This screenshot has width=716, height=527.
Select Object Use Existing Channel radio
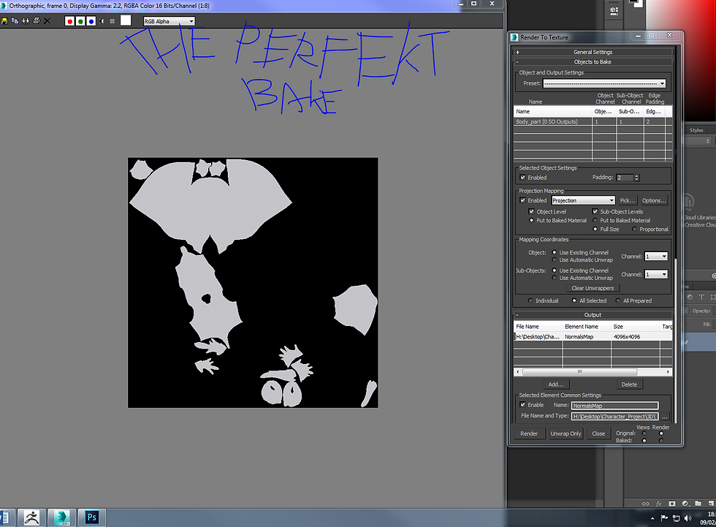click(554, 253)
